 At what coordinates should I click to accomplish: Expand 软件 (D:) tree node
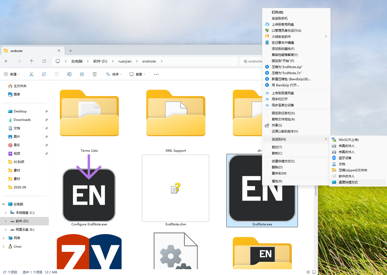click(x=6, y=221)
